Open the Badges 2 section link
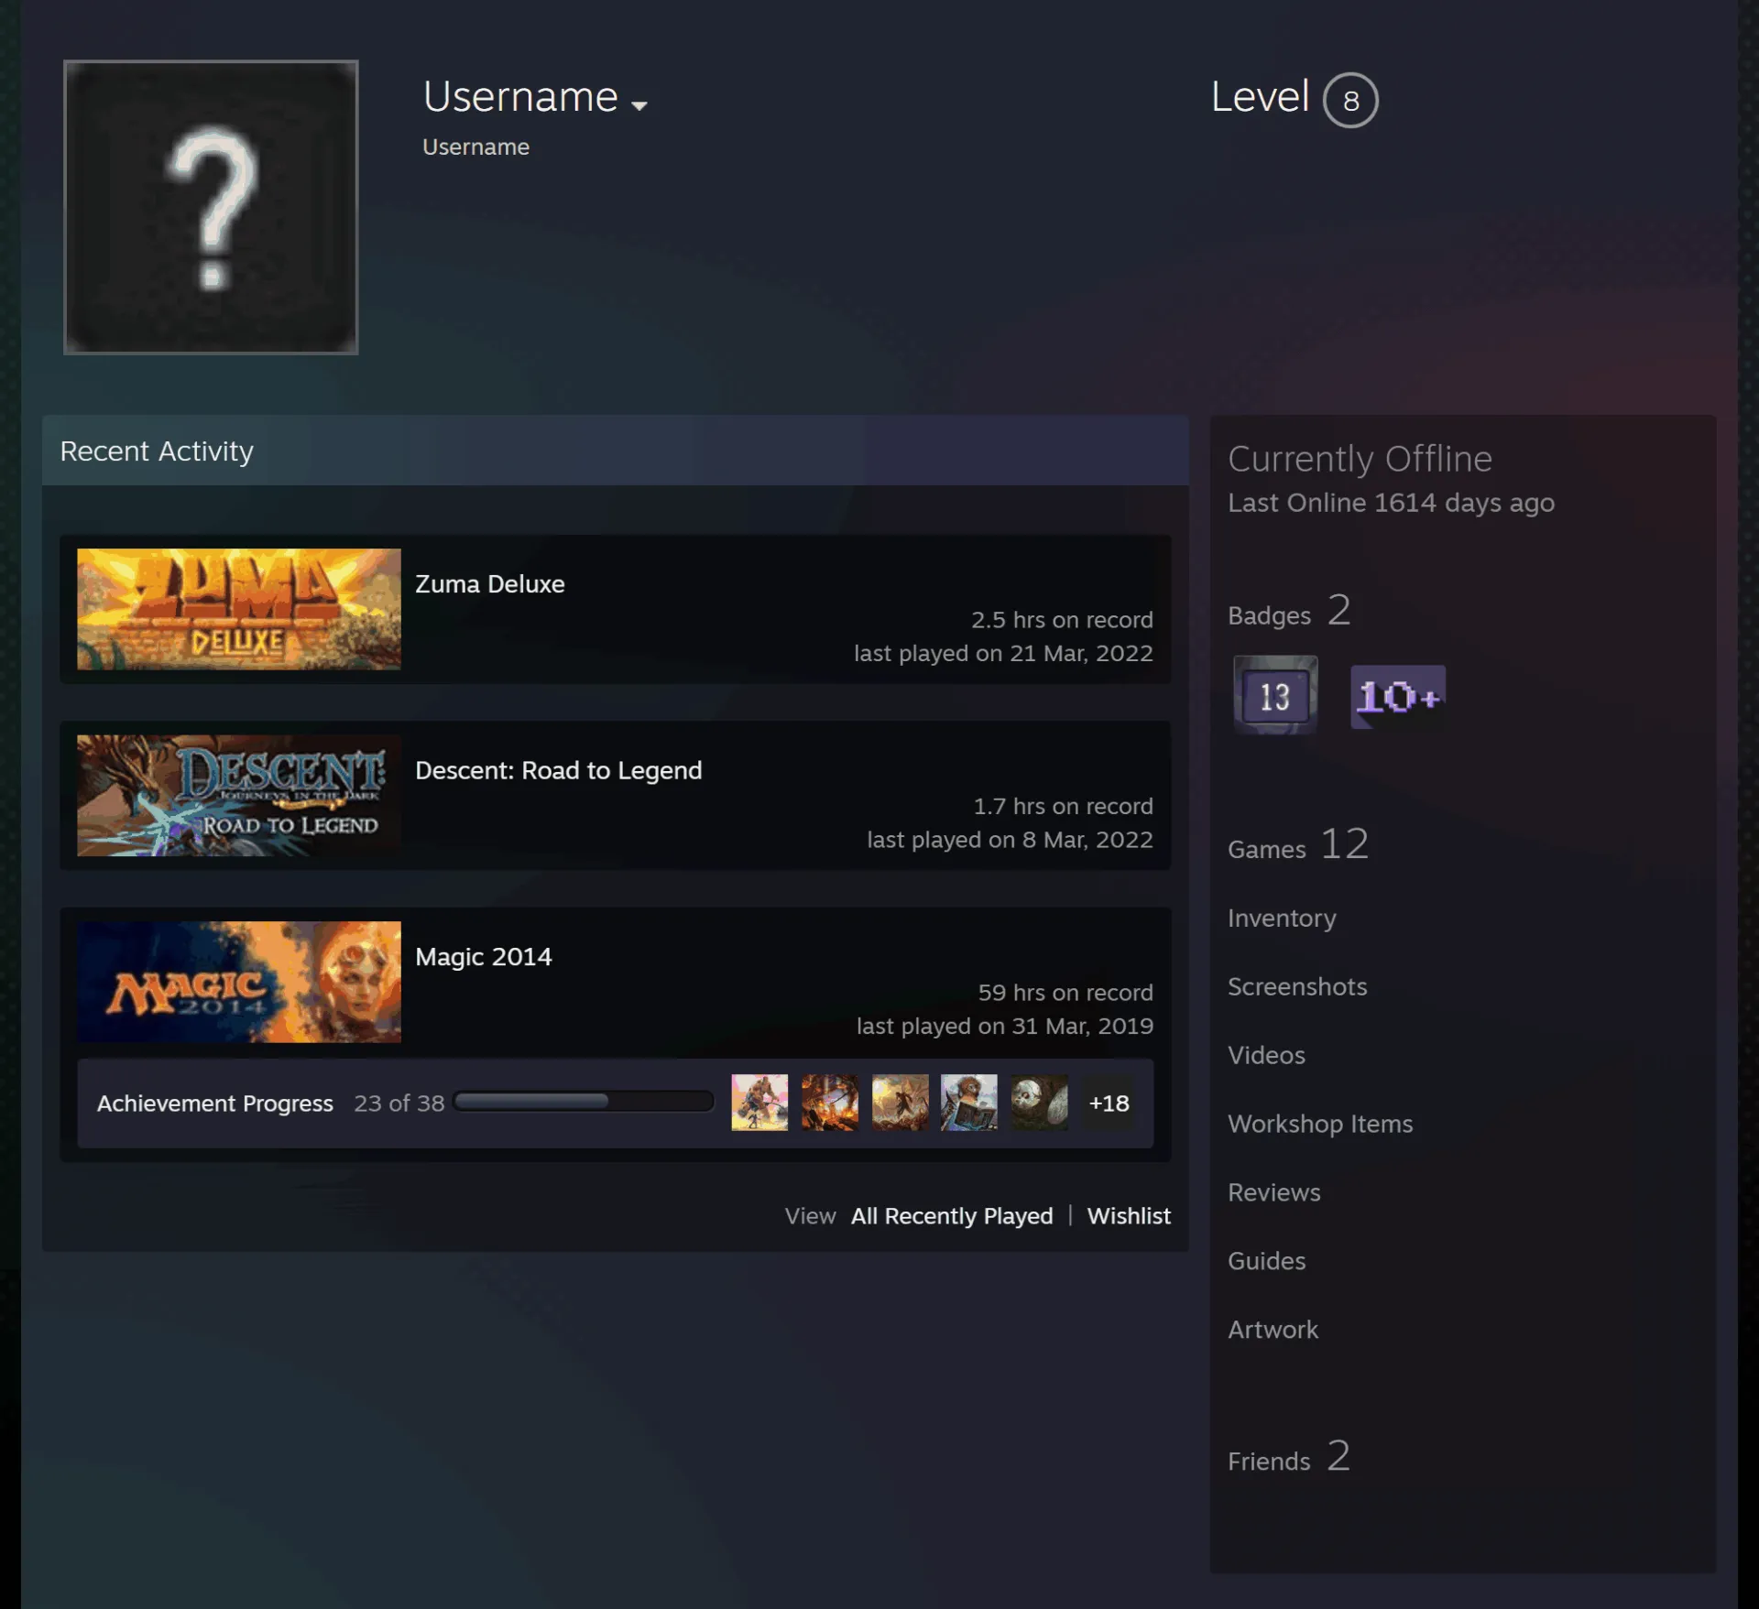The height and width of the screenshot is (1609, 1759). pos(1289,611)
